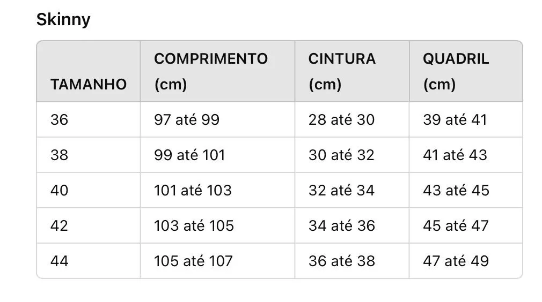The width and height of the screenshot is (542, 302).
Task: Click the '105 até 107' length cell
Action: [x=217, y=261]
